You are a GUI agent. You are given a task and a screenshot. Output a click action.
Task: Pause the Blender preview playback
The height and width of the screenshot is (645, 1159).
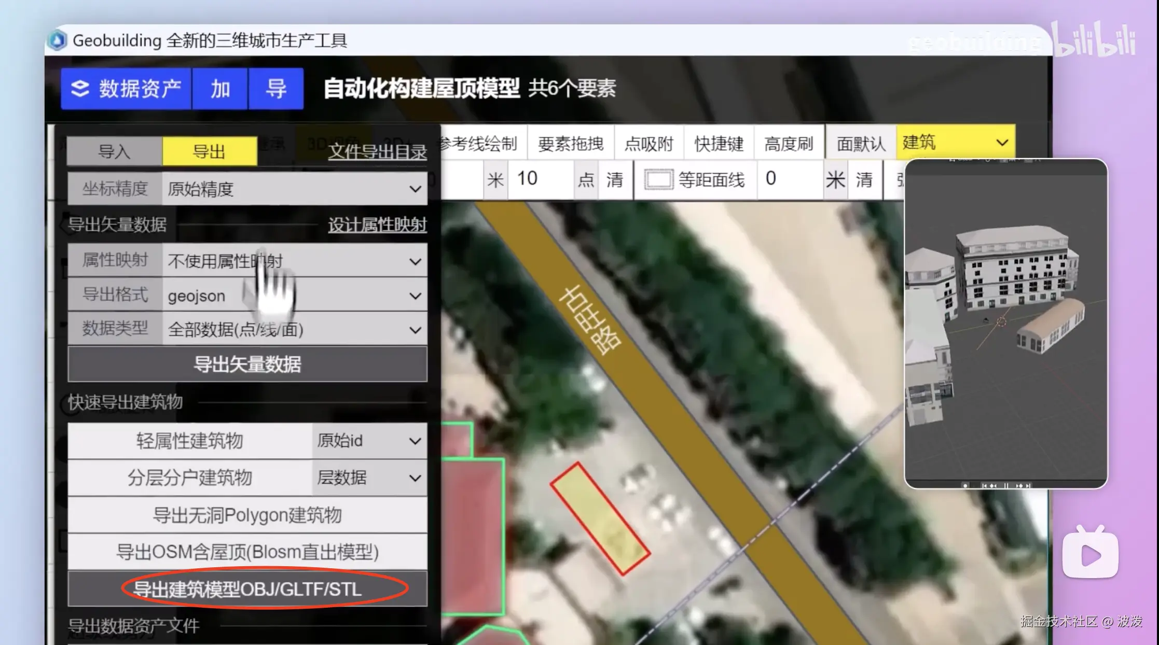[1006, 486]
